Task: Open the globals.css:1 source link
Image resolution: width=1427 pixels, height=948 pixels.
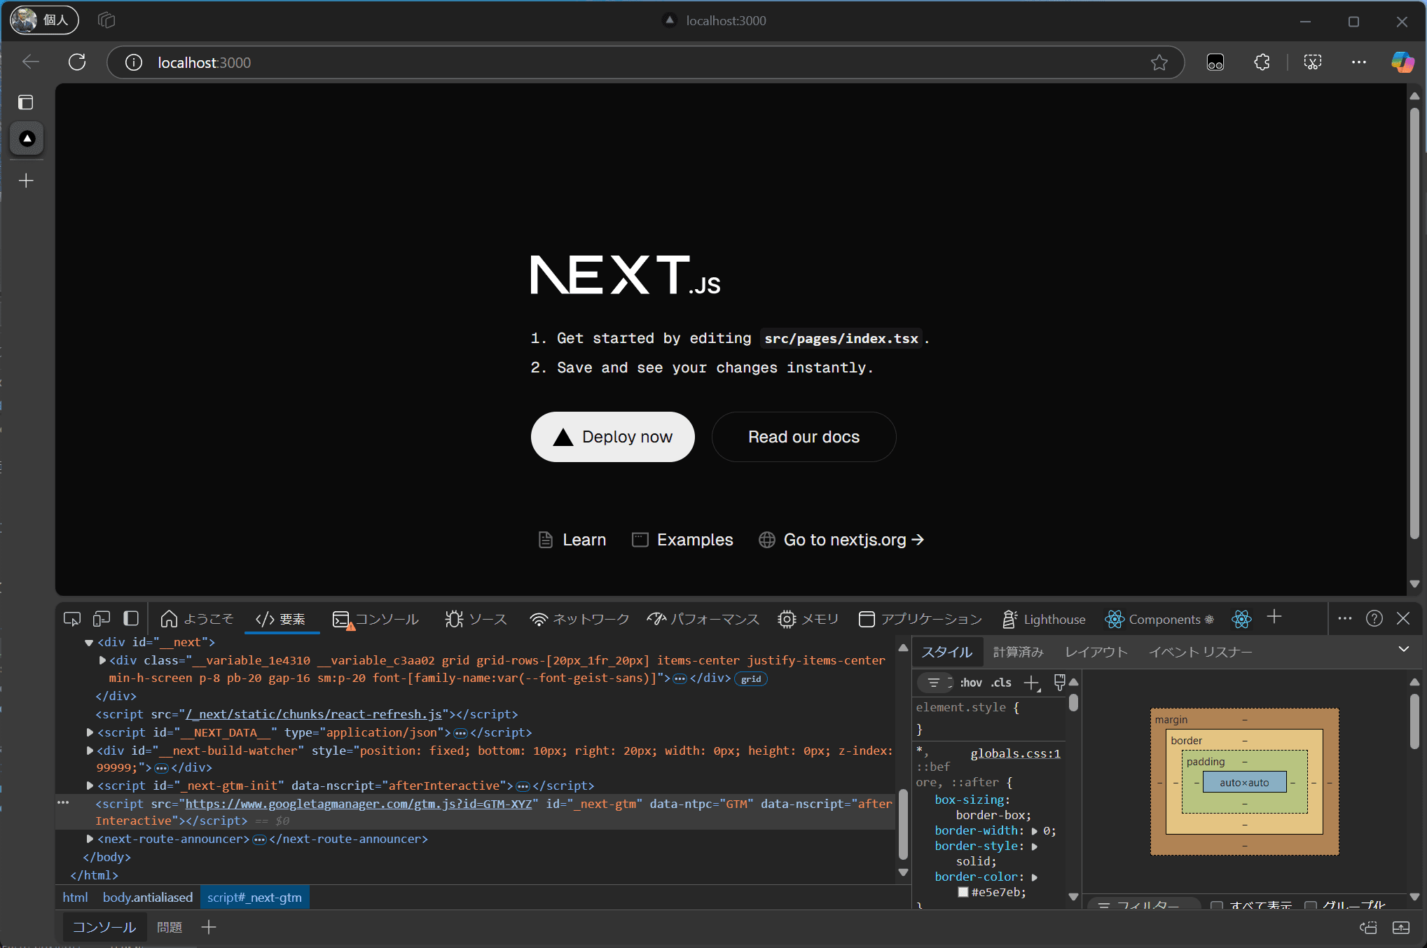Action: 1015,753
